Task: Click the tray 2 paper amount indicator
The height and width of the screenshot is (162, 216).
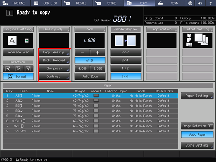Action: (96, 101)
